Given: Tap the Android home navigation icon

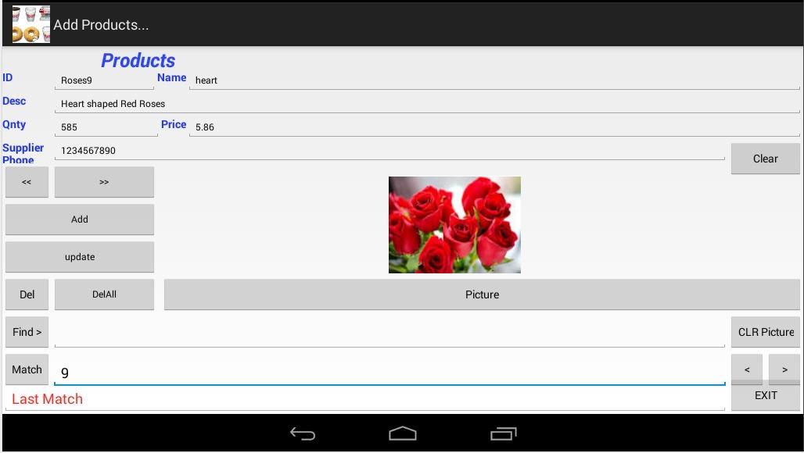Looking at the screenshot, I should 403,434.
